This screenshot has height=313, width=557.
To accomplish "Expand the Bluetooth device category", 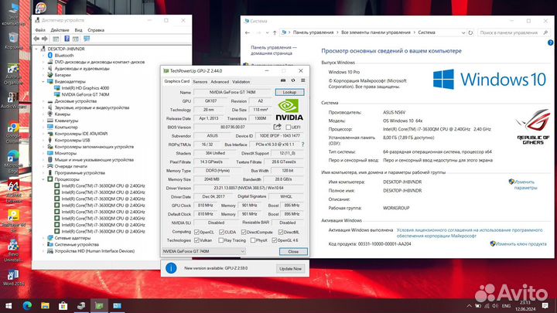I will tap(43, 56).
